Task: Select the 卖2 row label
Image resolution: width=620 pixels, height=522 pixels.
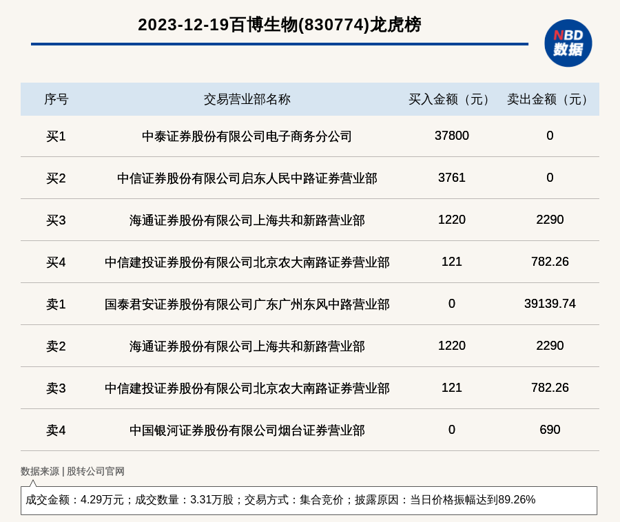Action: [x=56, y=346]
